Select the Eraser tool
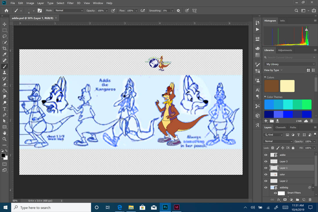This screenshot has height=212, width=318. click(x=4, y=85)
